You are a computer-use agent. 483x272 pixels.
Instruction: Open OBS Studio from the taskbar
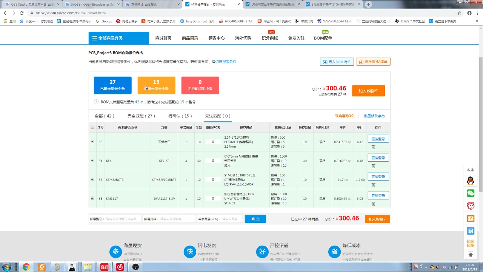pyautogui.click(x=135, y=267)
